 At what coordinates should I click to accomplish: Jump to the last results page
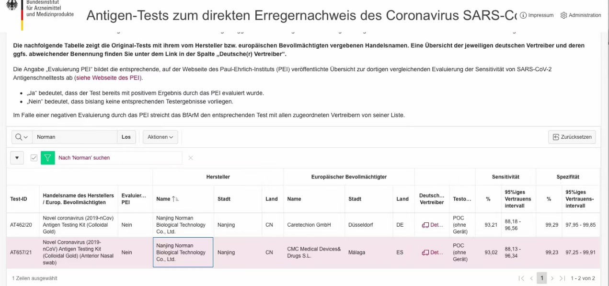pos(563,278)
